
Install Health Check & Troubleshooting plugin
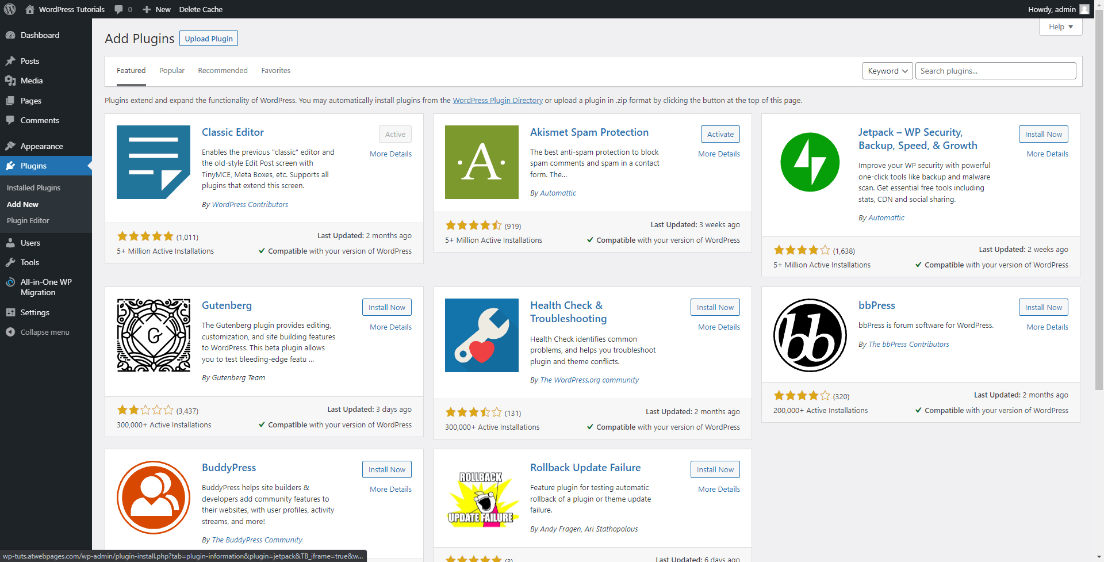click(x=715, y=307)
